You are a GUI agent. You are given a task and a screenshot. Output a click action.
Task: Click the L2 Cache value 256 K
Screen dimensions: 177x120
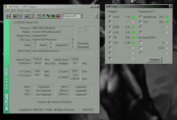75,71
